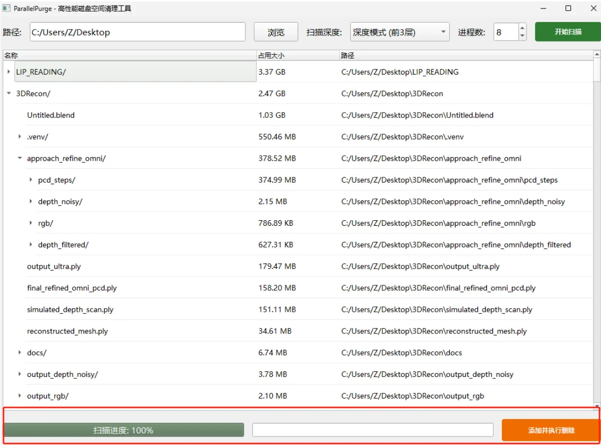Viewport: 601px width, 445px height.
Task: Select the simulated_depth_scan.ply file
Action: (x=70, y=309)
